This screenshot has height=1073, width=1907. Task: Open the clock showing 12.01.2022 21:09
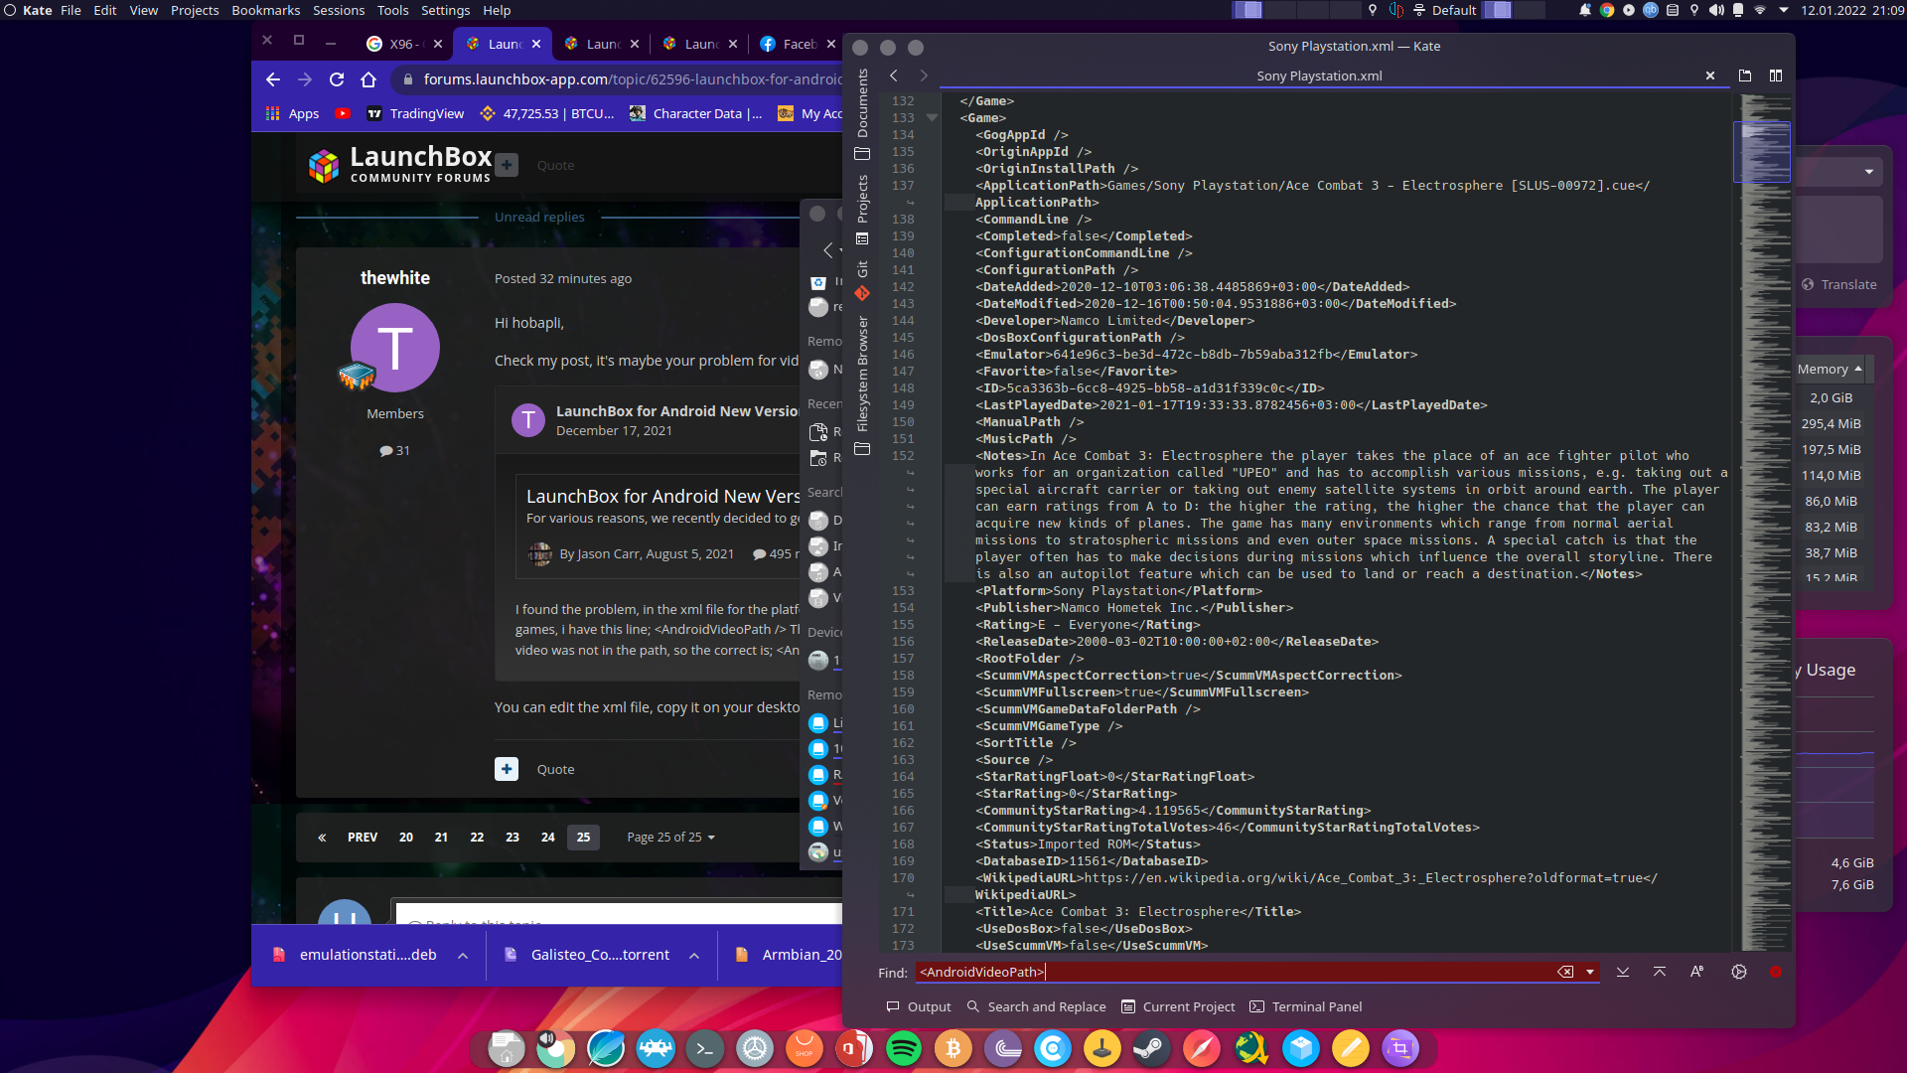tap(1852, 10)
